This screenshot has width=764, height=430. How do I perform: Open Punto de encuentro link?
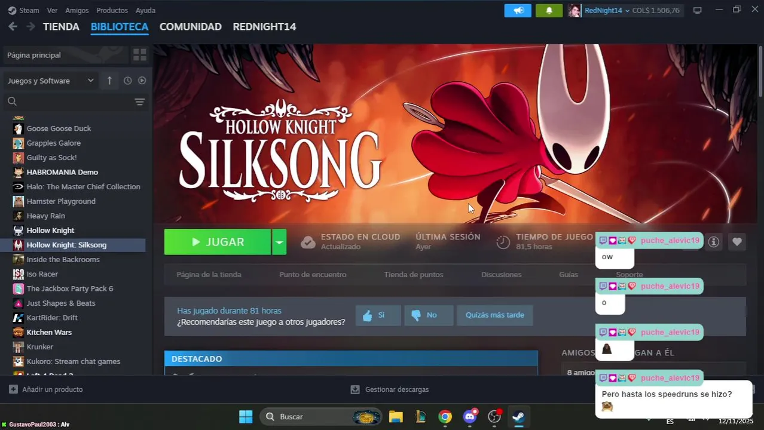313,275
